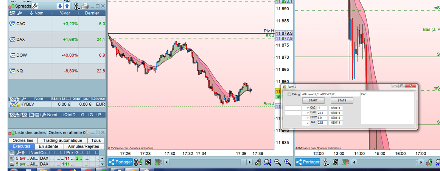Click the blue down arrow in Spreads header
Image resolution: width=440 pixels, height=171 pixels.
60,6
